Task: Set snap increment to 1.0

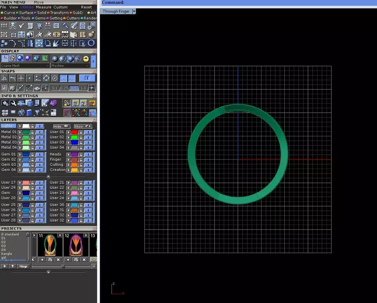Action: [83, 88]
